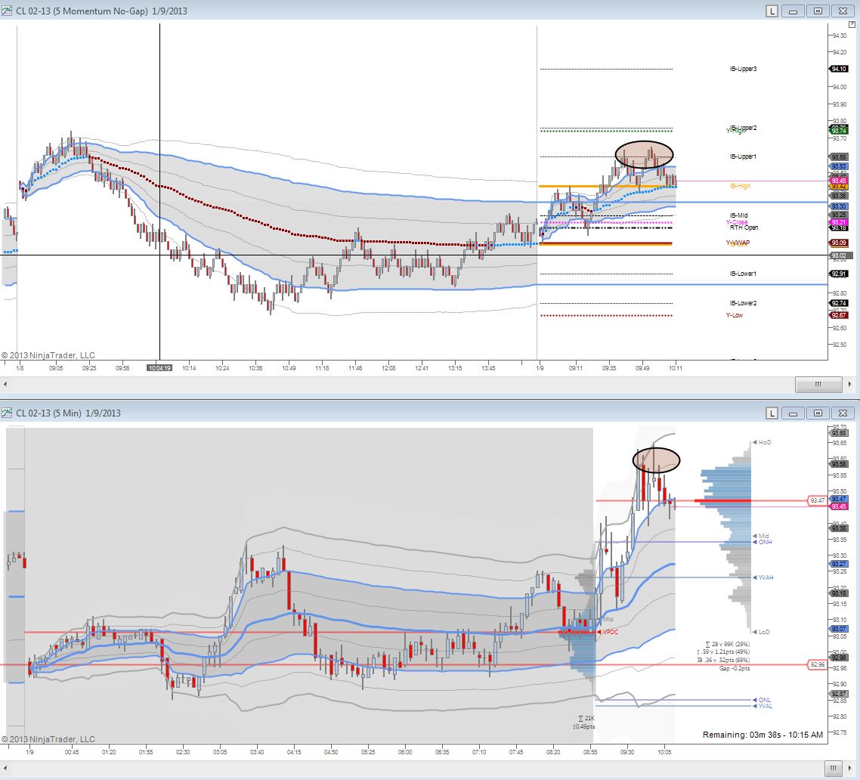860x780 pixels.
Task: Click the Remaining 03m 38s bar timer text
Action: [x=763, y=735]
